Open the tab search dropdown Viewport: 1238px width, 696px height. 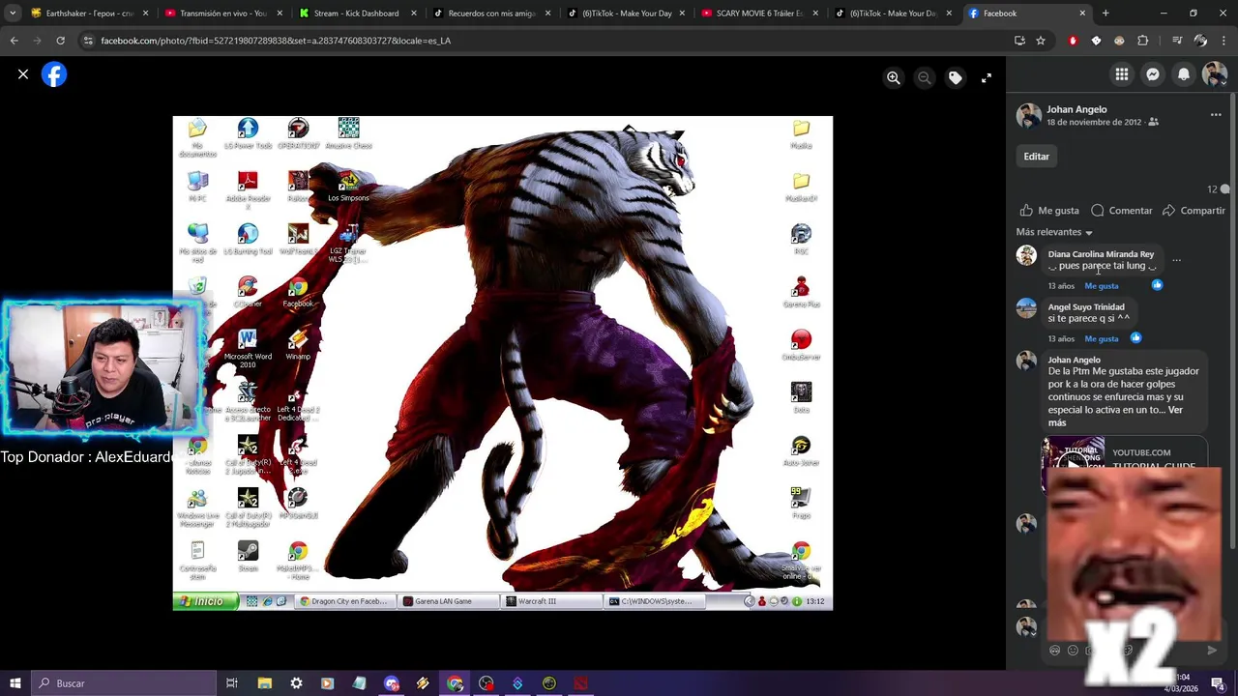click(x=12, y=14)
